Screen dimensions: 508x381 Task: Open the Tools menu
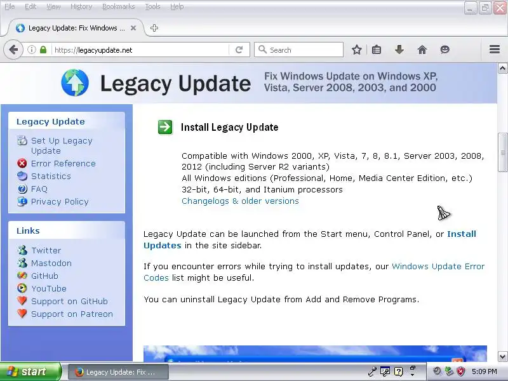152,6
